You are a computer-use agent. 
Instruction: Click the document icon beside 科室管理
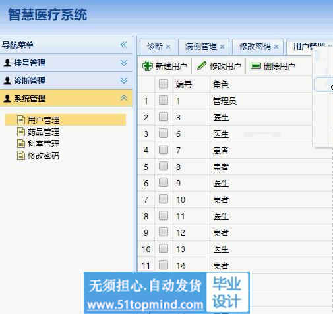point(21,144)
